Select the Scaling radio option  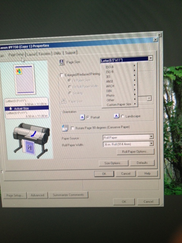tap(70, 93)
